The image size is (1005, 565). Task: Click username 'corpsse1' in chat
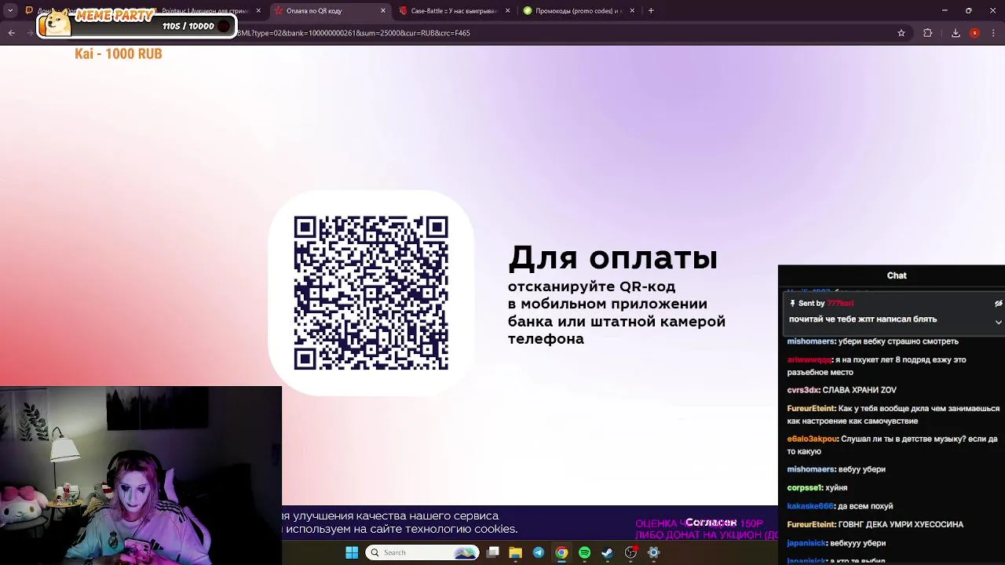pos(805,487)
